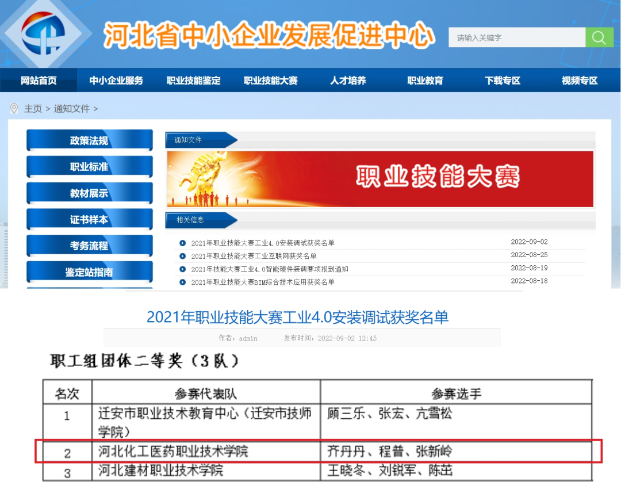Focus the 请输入关键字 search field
This screenshot has height=489, width=621.
pyautogui.click(x=517, y=37)
